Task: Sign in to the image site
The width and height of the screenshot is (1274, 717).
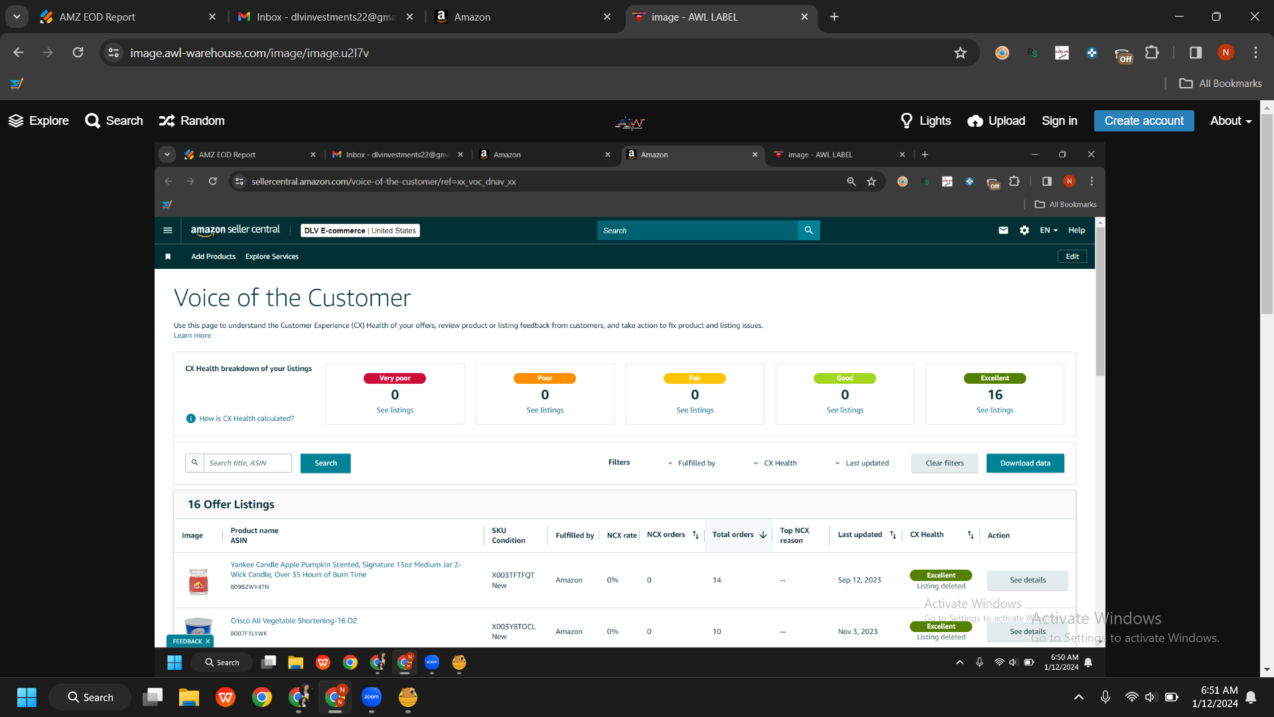Action: 1060,121
